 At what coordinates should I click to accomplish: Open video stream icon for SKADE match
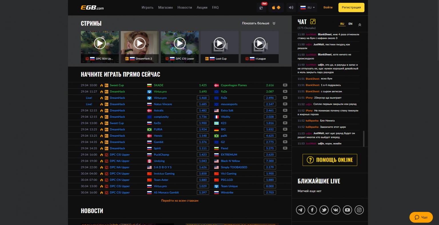coord(285,85)
